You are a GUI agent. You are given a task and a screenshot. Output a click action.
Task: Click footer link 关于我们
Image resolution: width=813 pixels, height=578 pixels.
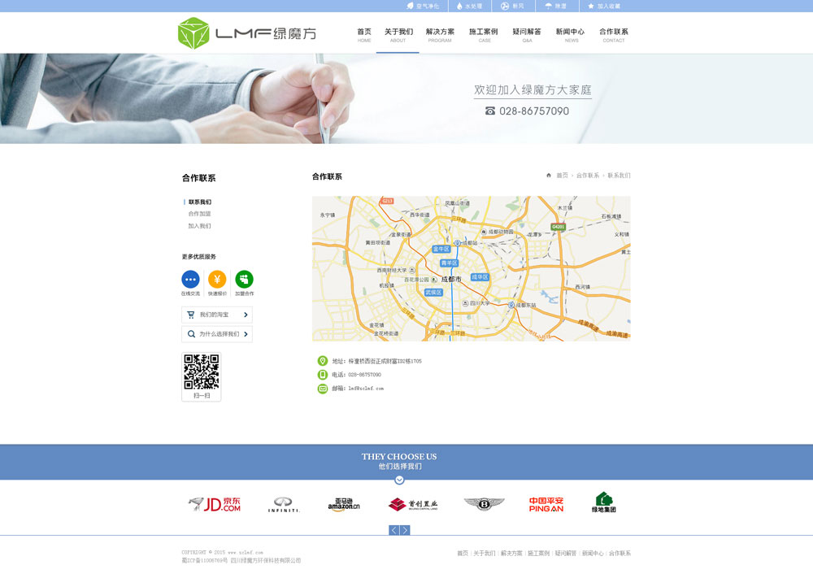pyautogui.click(x=485, y=553)
